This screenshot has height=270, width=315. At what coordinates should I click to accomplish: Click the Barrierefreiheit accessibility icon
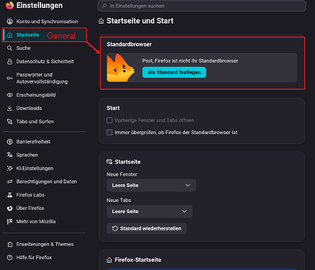[x=9, y=142]
